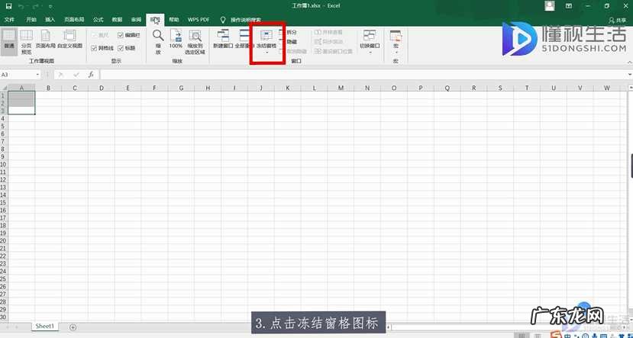Click the Normal view status bar icon
This screenshot has height=338, width=633.
click(x=522, y=335)
